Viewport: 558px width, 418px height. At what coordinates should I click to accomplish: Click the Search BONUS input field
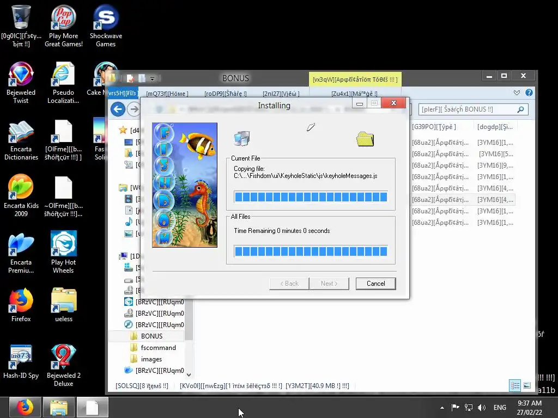click(x=474, y=109)
